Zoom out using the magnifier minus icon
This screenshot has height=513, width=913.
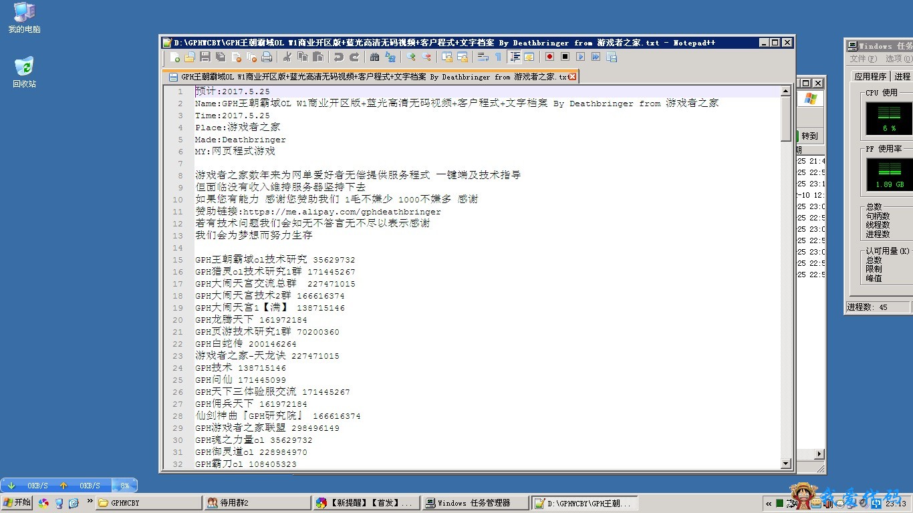pos(426,57)
